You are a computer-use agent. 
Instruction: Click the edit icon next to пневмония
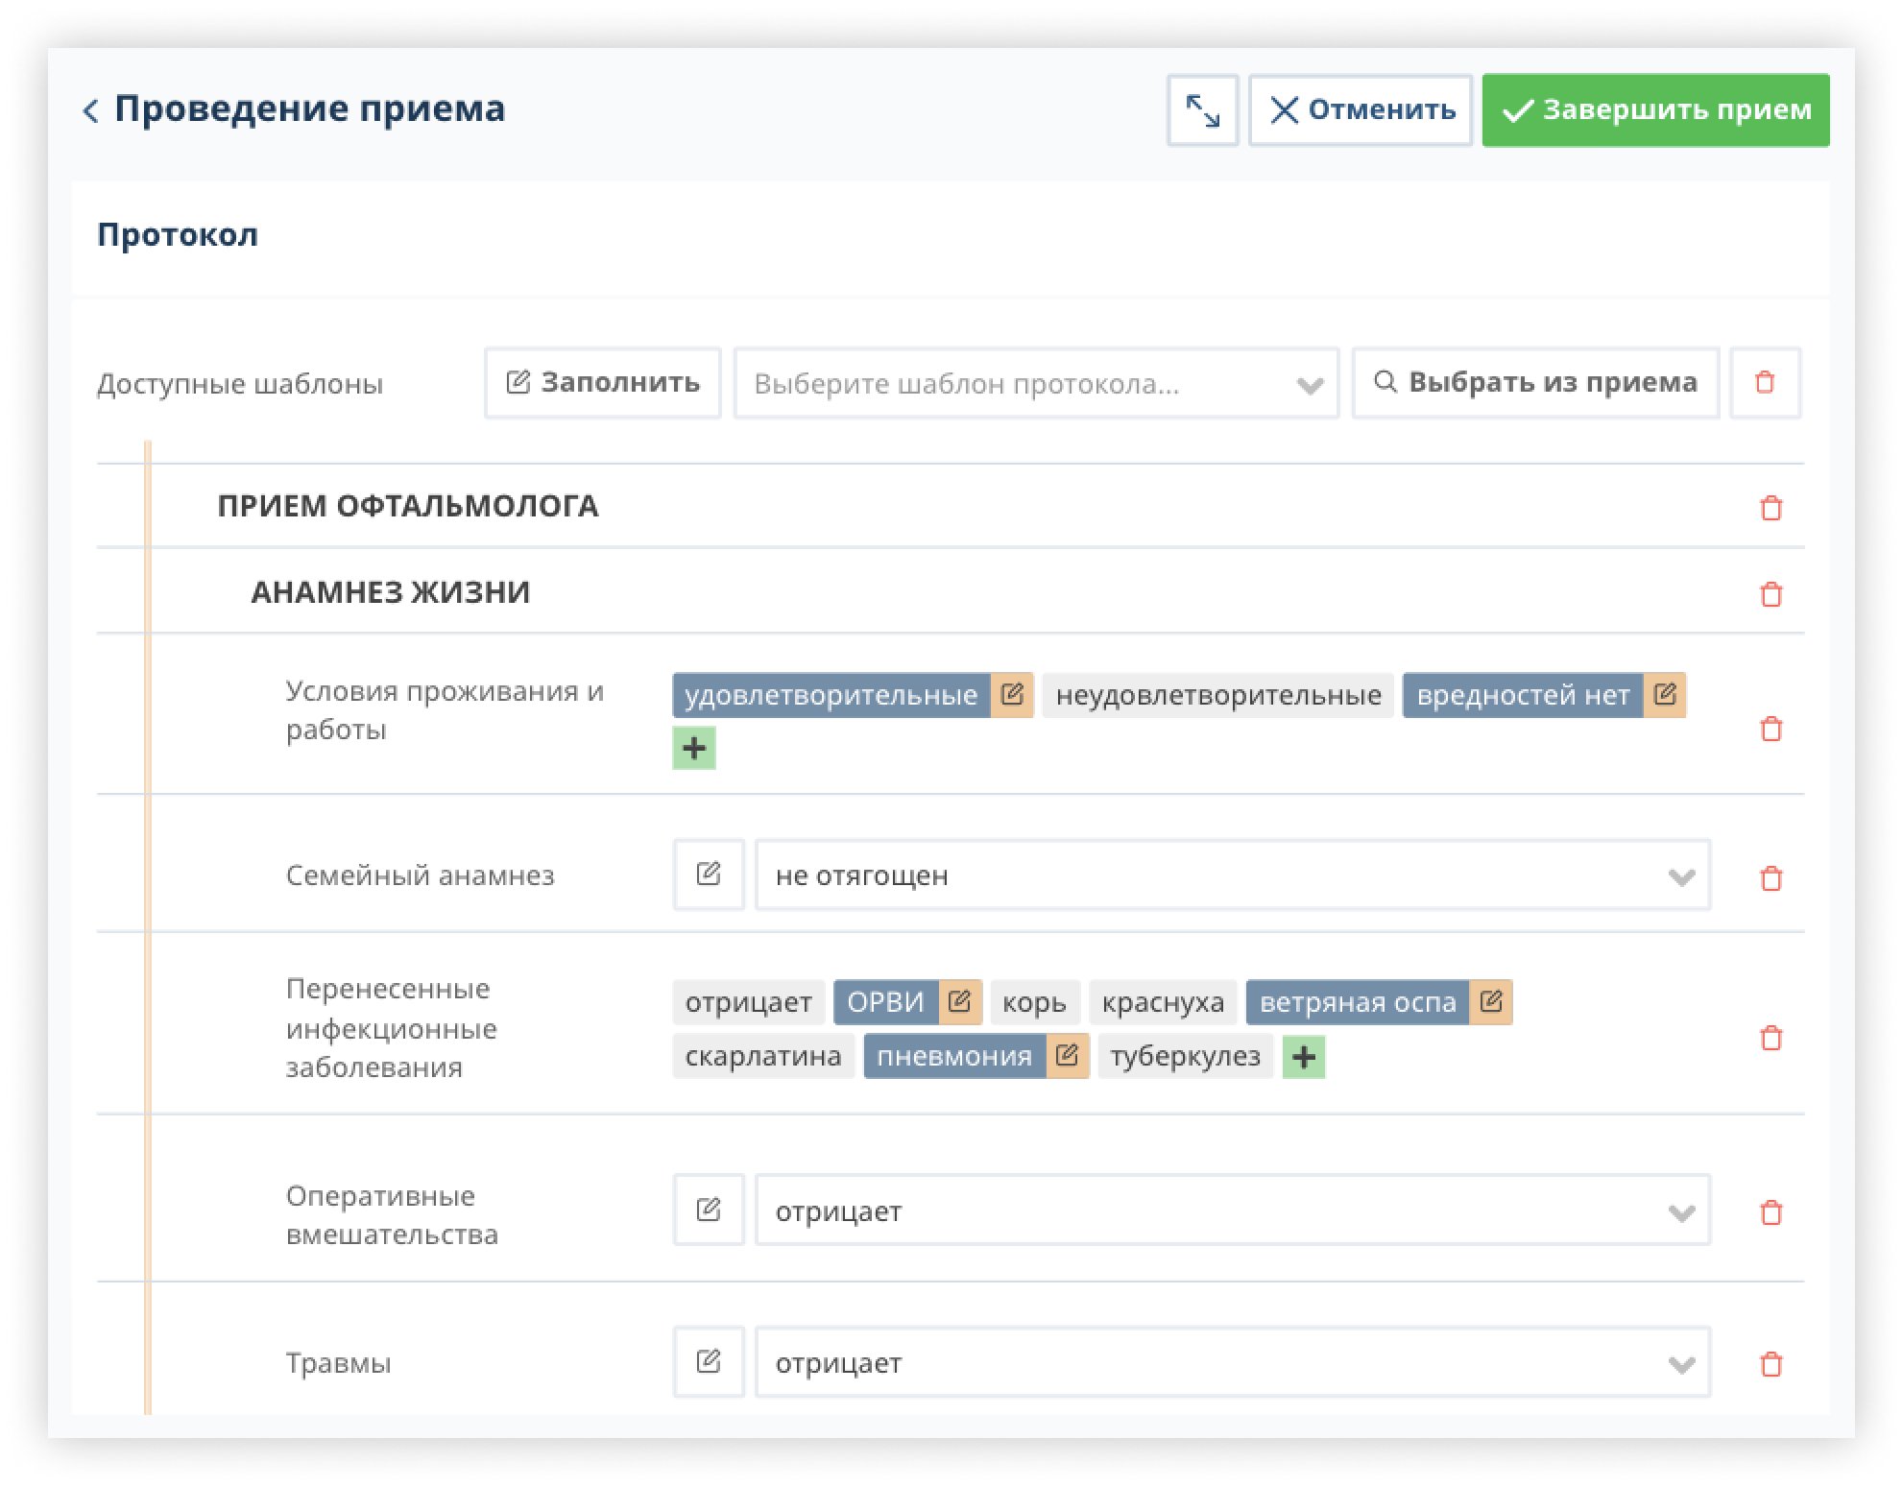point(1068,1057)
